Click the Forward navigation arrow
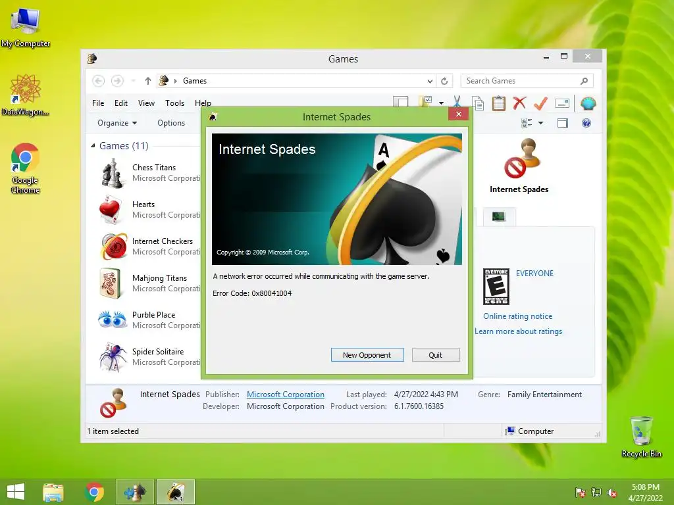 click(x=117, y=81)
